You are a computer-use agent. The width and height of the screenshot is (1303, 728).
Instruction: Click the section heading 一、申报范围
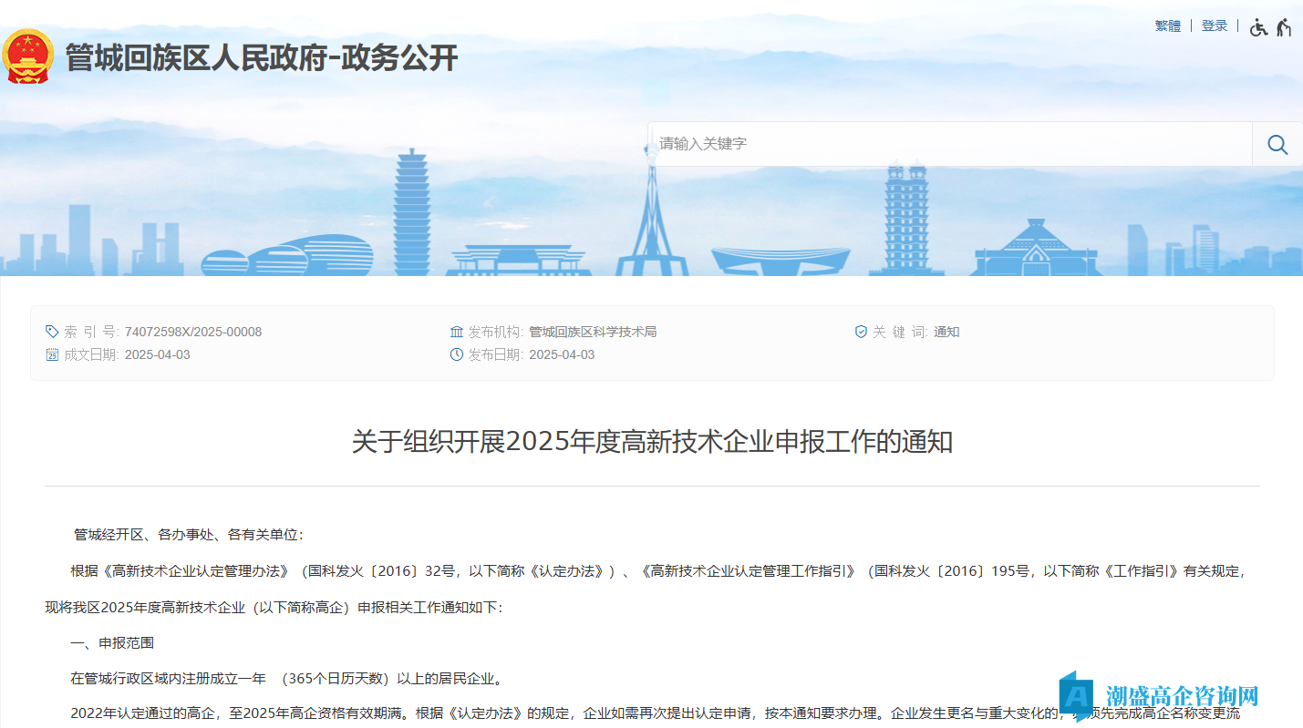[x=112, y=642]
